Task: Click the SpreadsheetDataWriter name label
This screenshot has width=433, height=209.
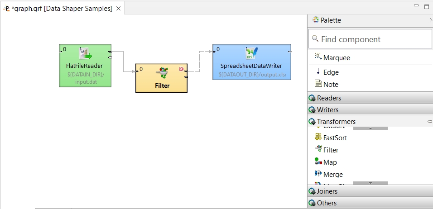Action: (251, 66)
